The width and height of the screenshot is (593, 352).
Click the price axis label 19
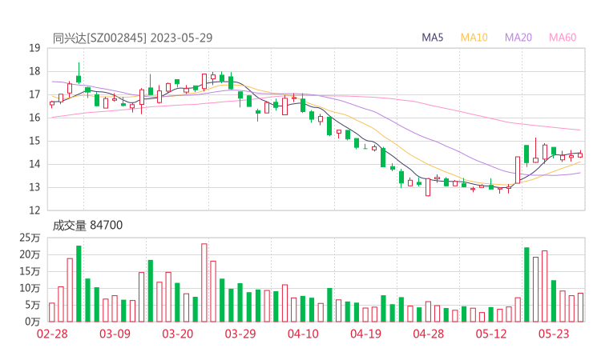pos(34,48)
